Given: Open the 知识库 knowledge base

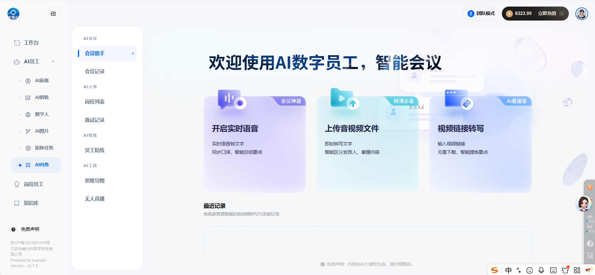Looking at the screenshot, I should (31, 203).
